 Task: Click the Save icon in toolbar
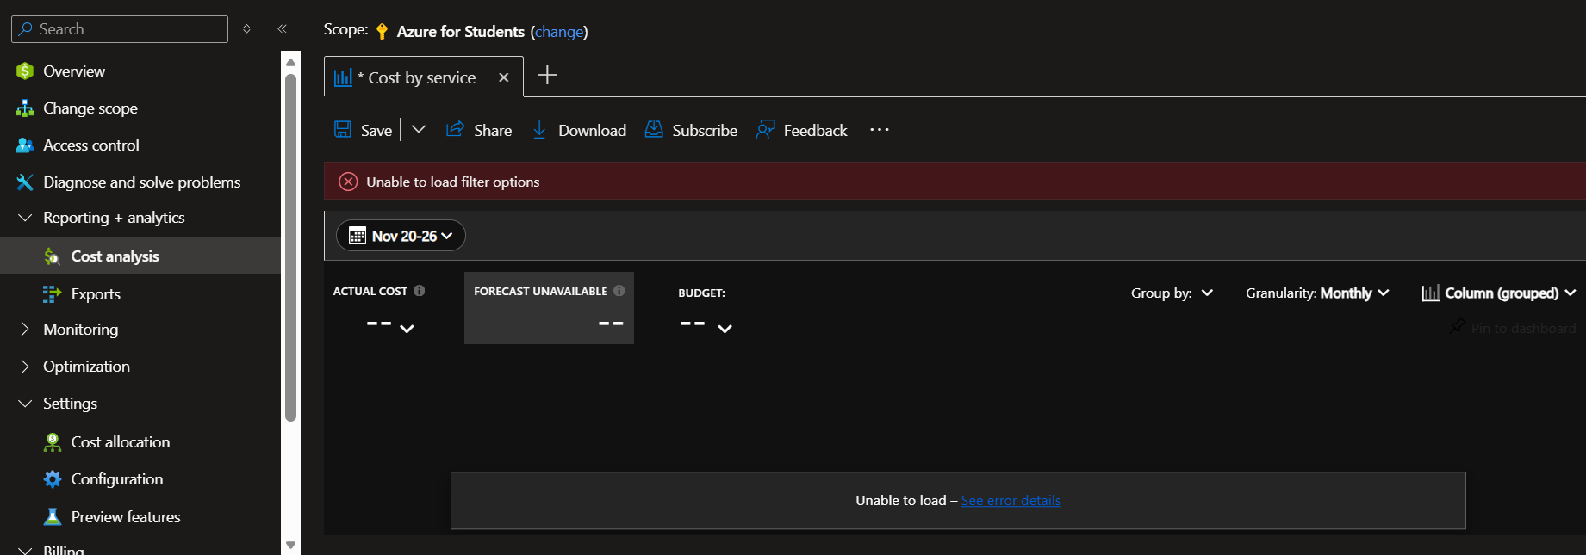tap(343, 129)
